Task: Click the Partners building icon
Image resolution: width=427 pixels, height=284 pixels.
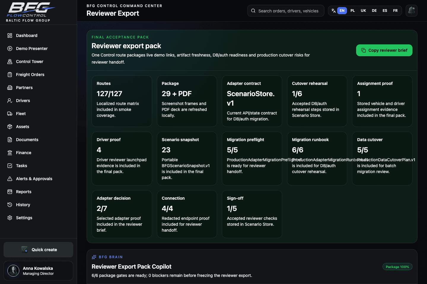Action: (x=10, y=88)
